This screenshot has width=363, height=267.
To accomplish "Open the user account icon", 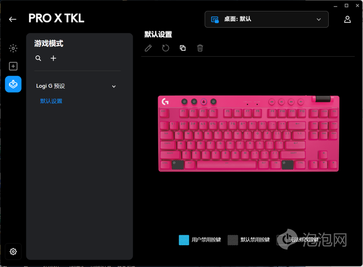I will coord(347,19).
